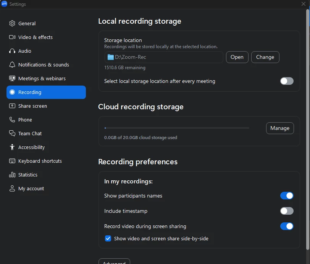Enable the Include timestamp toggle
This screenshot has height=264, width=310.
(287, 211)
